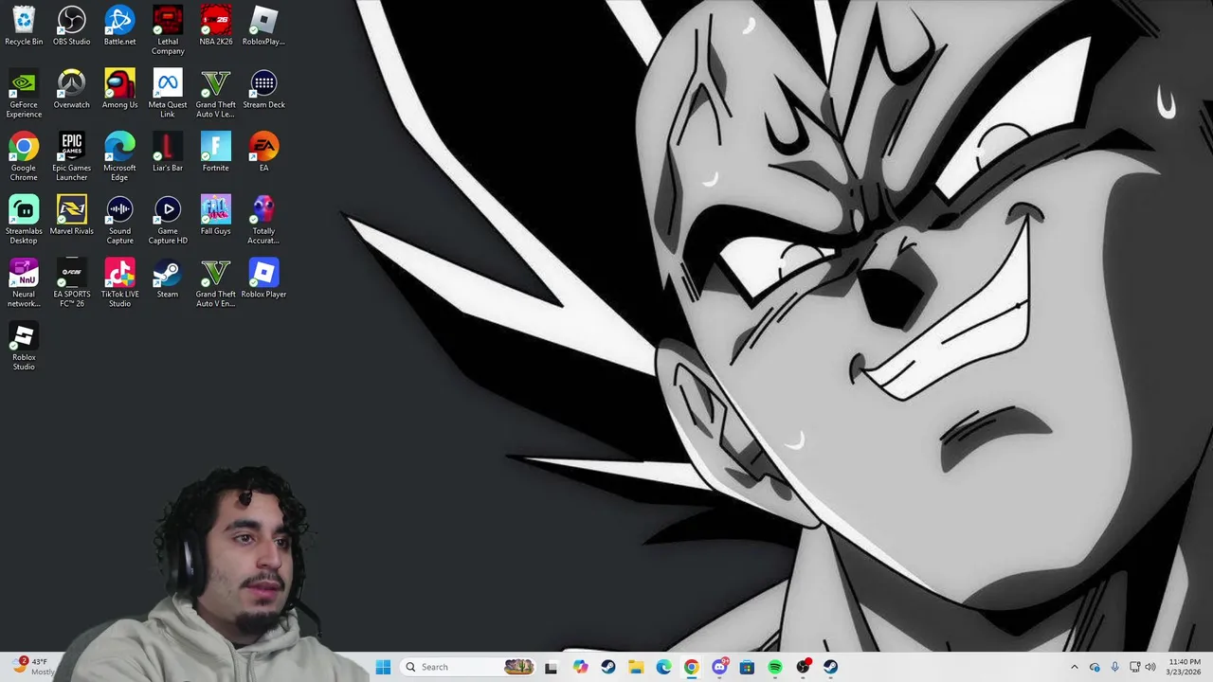Click the microphone icon in the system tray
This screenshot has height=682, width=1213.
(1115, 667)
